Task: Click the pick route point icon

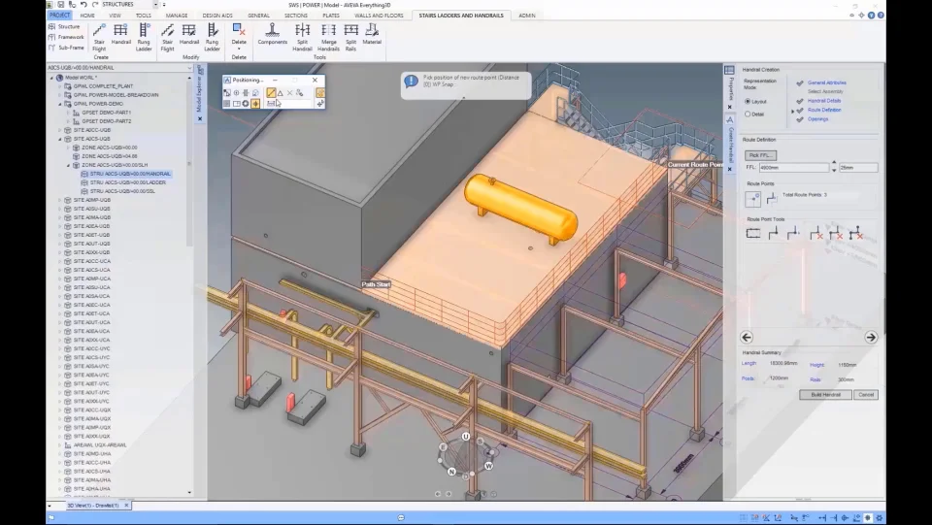Action: pyautogui.click(x=753, y=199)
